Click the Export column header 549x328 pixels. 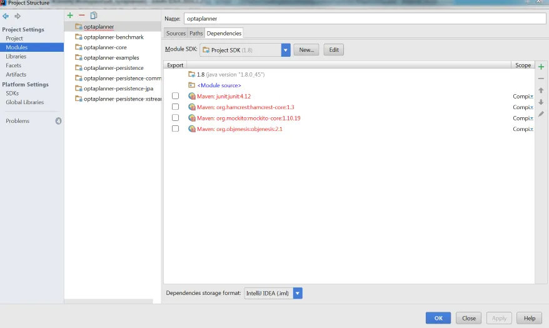175,65
